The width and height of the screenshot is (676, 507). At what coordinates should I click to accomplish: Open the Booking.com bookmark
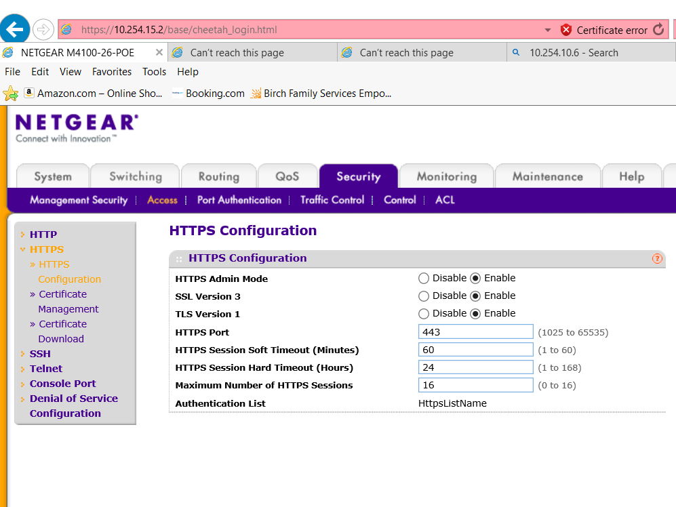(x=208, y=93)
